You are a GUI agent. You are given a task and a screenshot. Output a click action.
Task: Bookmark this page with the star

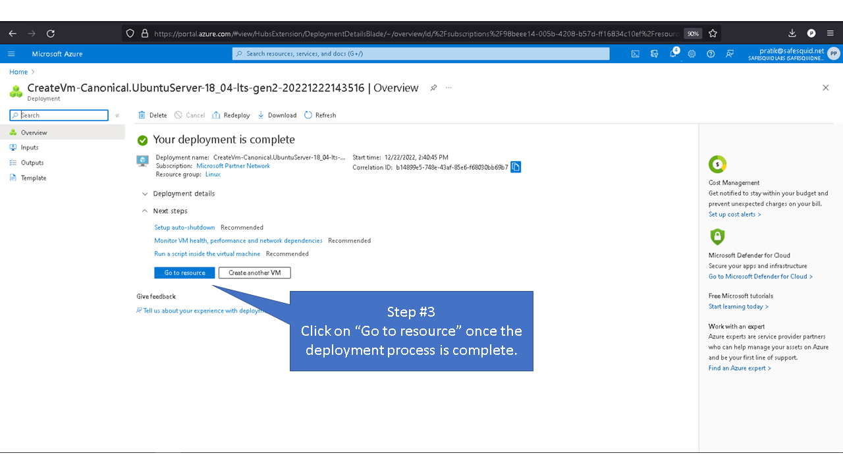coord(713,34)
